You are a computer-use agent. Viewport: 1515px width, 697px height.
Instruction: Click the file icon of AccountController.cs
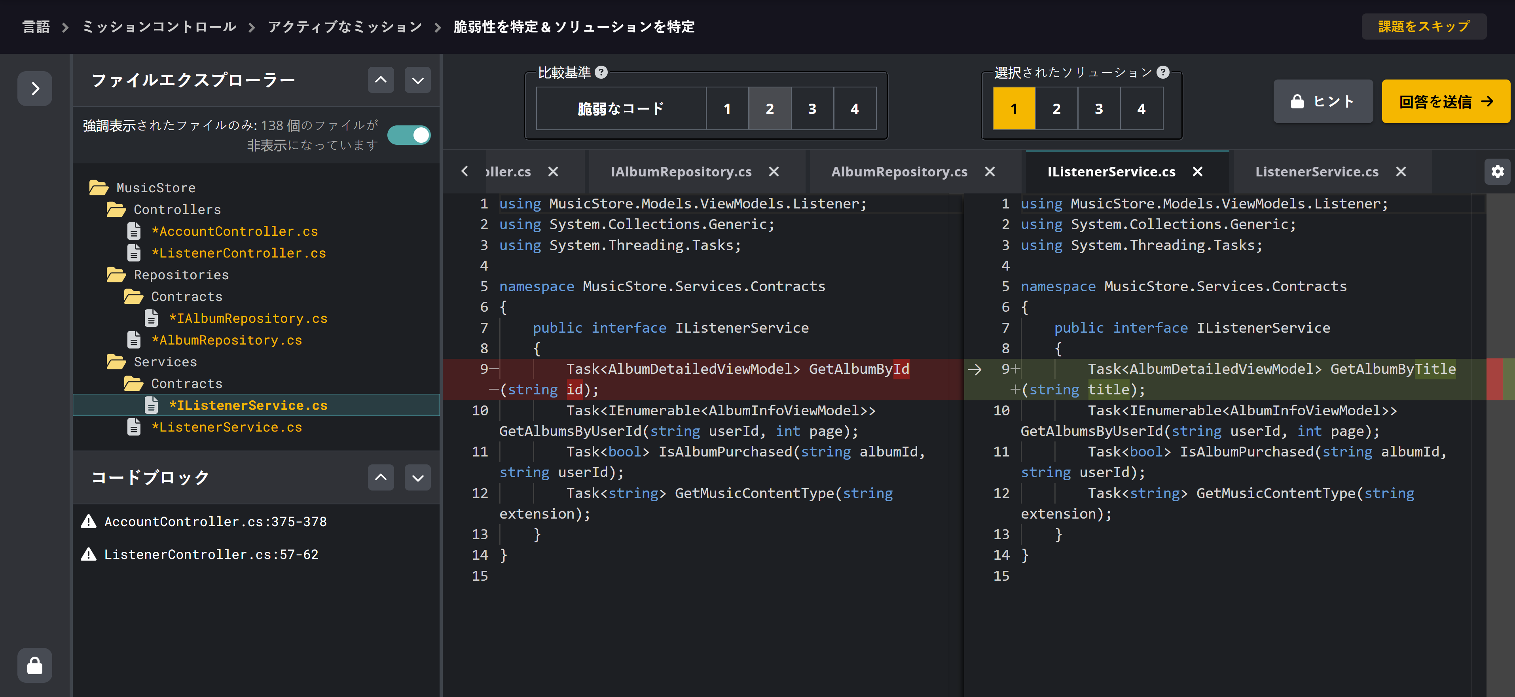coord(134,231)
